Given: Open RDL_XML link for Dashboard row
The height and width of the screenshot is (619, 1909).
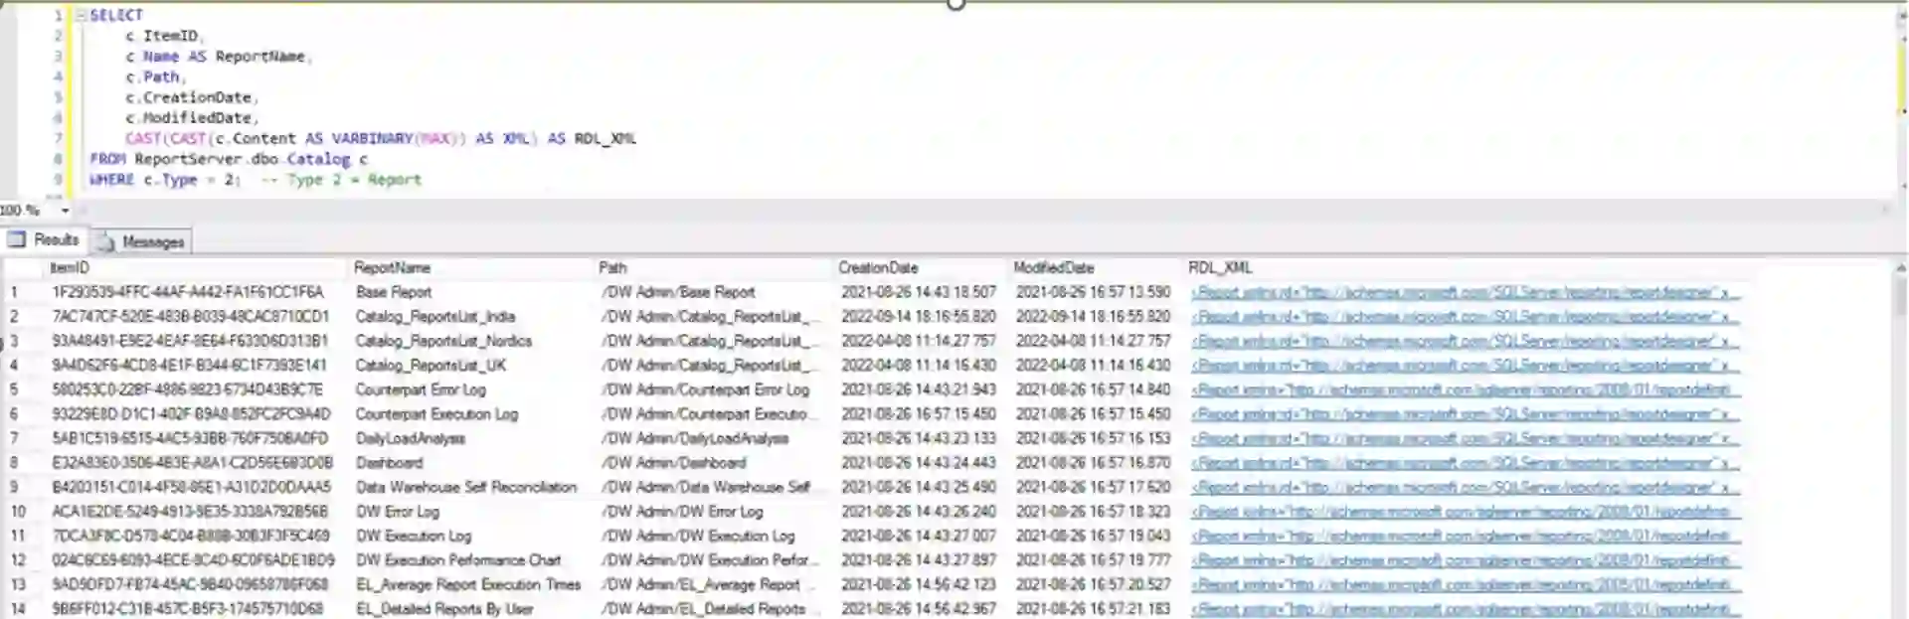Looking at the screenshot, I should [x=1465, y=463].
